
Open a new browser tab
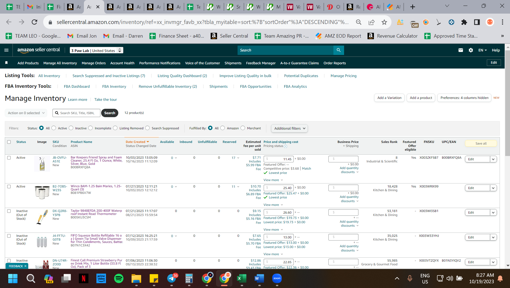[413, 7]
